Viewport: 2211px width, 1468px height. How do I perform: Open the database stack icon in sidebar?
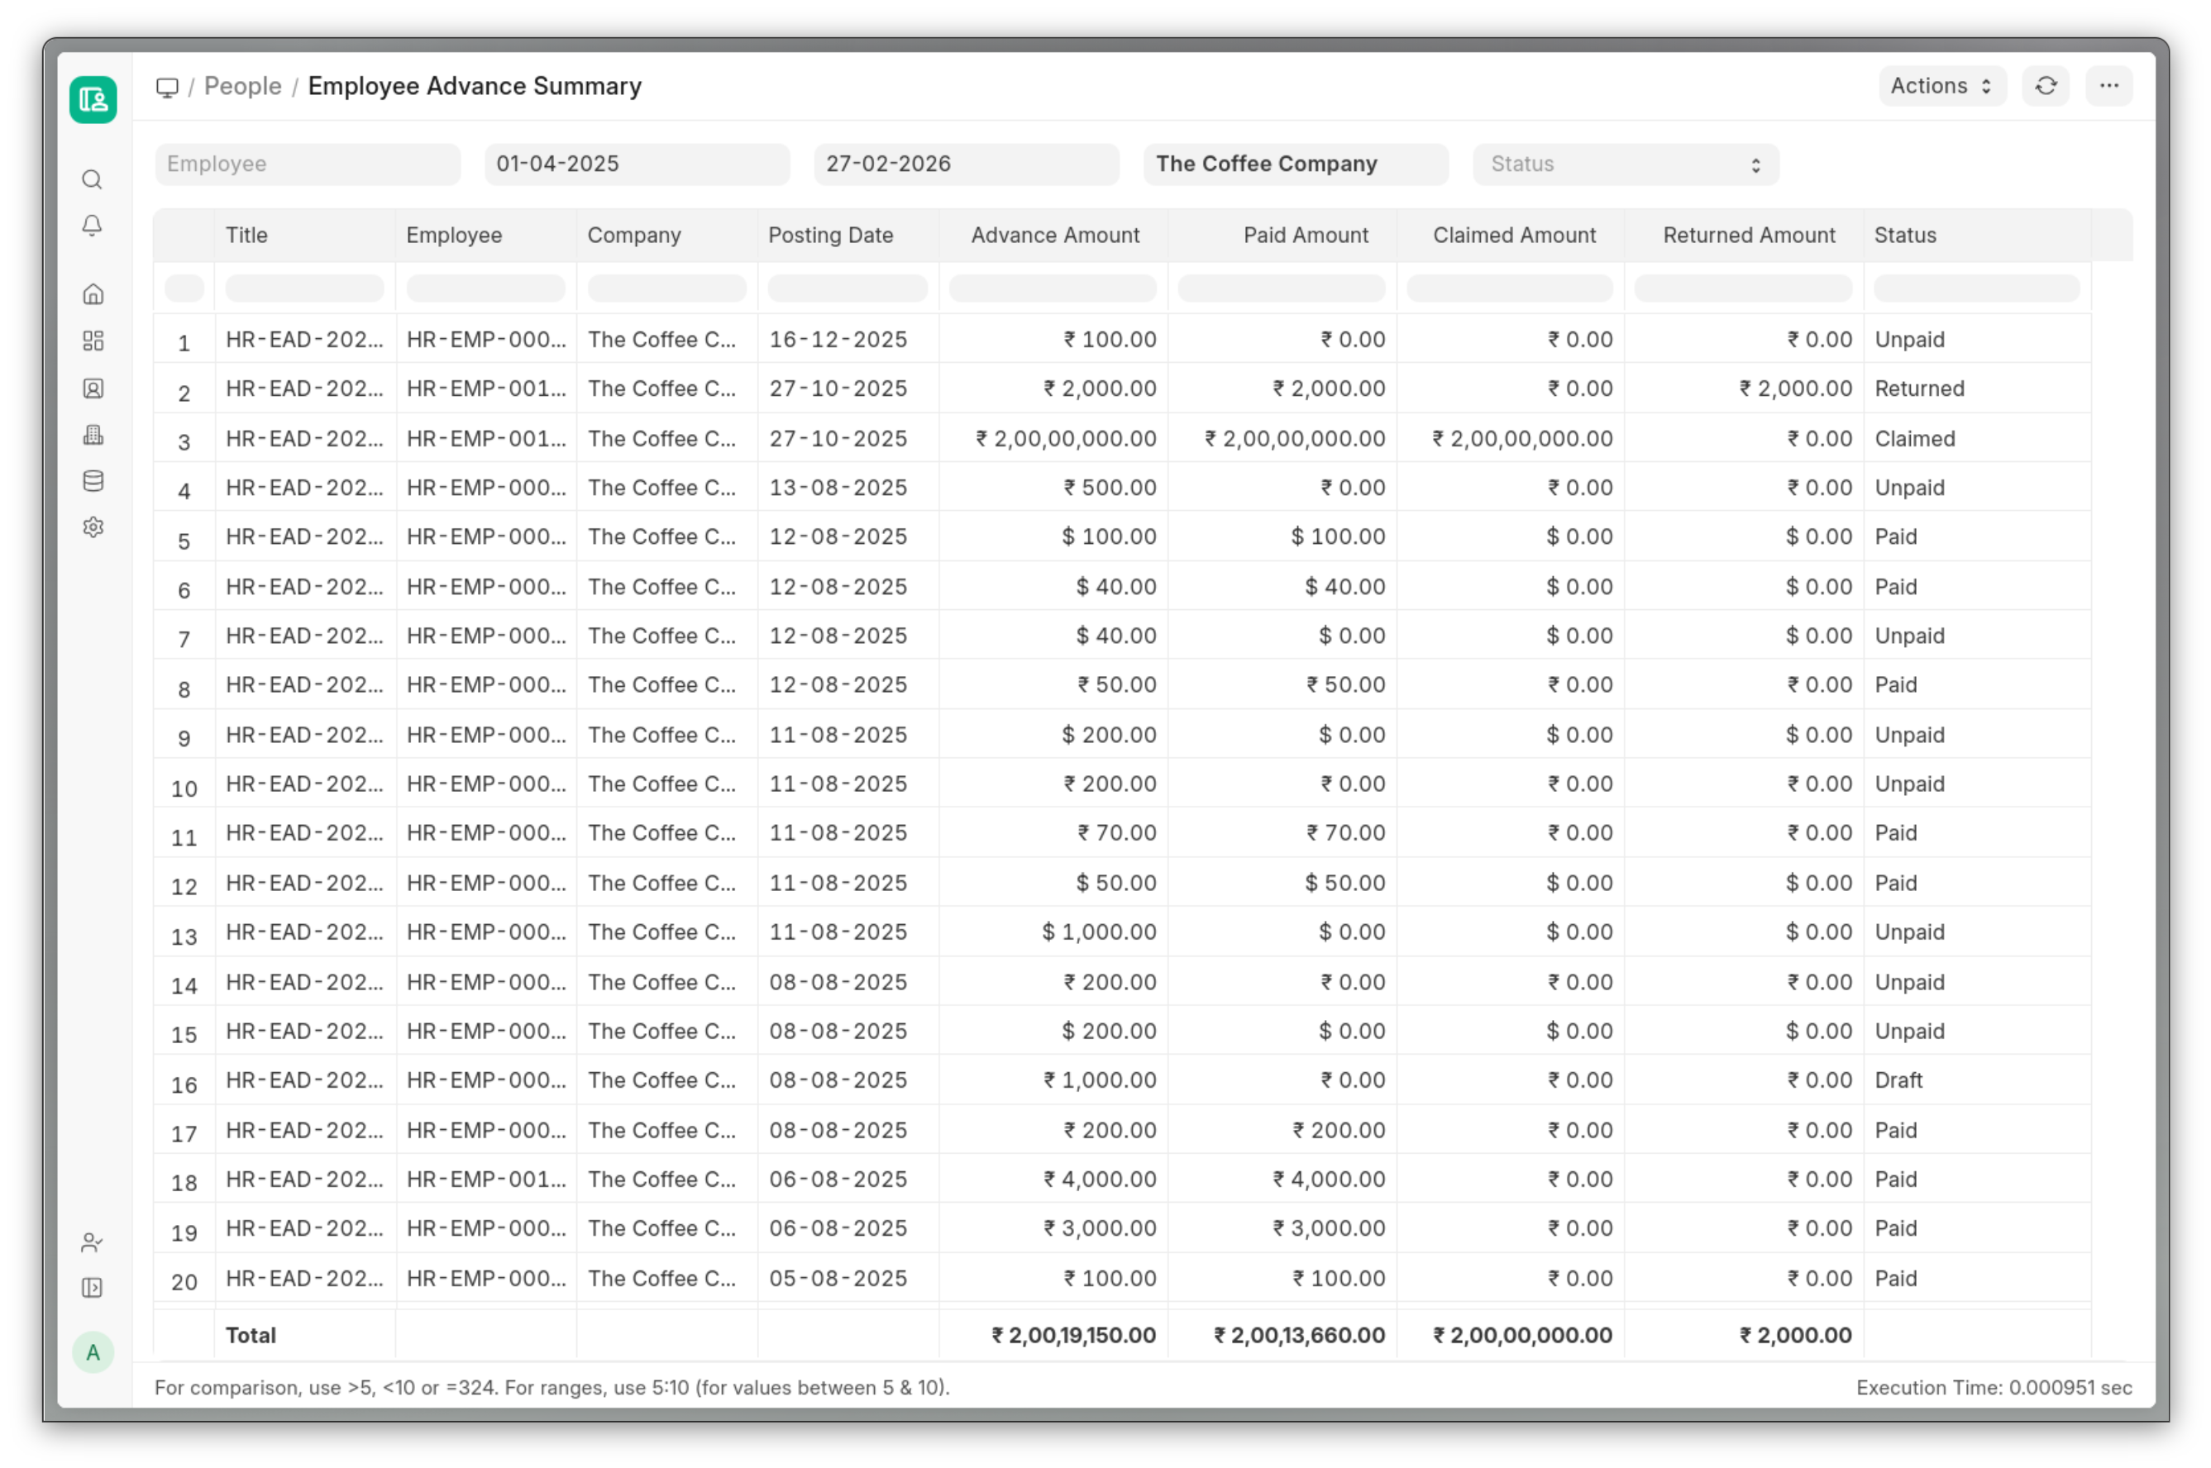pyautogui.click(x=93, y=481)
